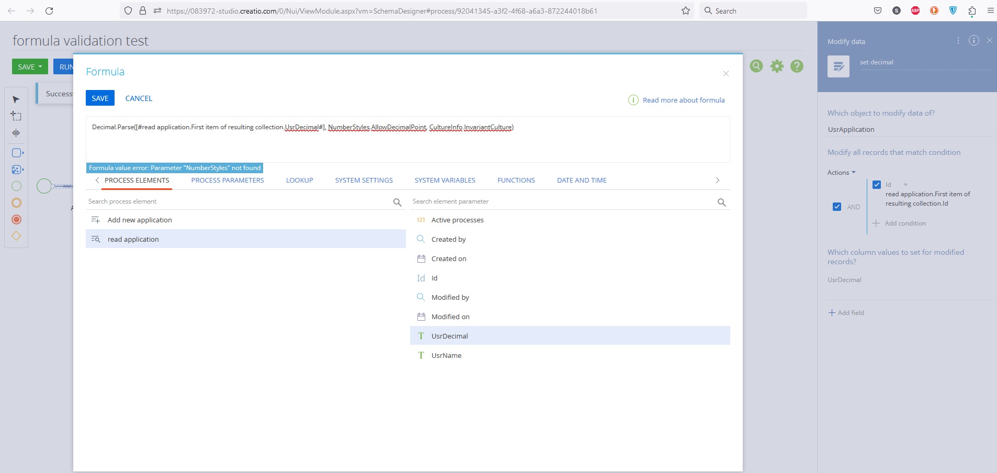Click the blue Save button in Formula

pyautogui.click(x=100, y=98)
